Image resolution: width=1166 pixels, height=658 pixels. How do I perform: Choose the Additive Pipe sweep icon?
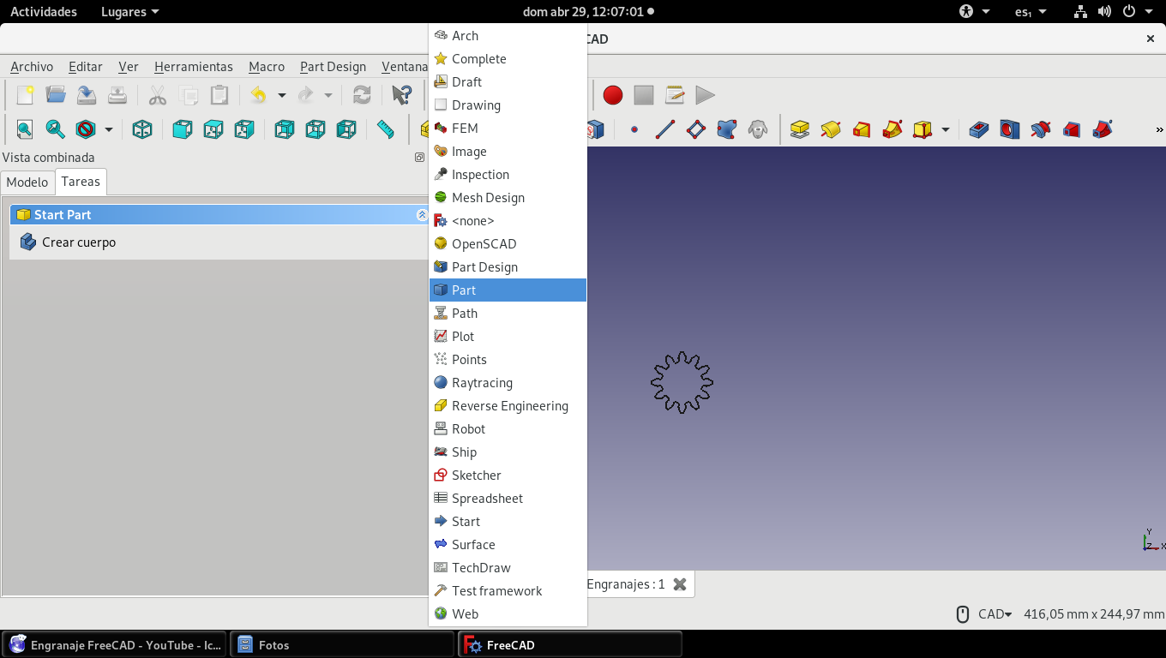[893, 129]
